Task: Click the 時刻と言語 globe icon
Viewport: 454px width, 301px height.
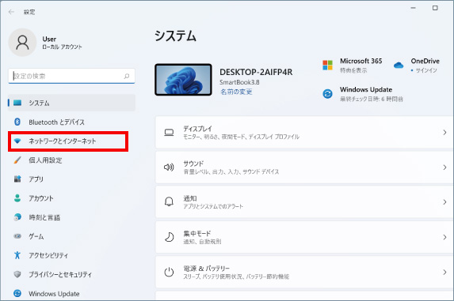Action: [x=17, y=217]
